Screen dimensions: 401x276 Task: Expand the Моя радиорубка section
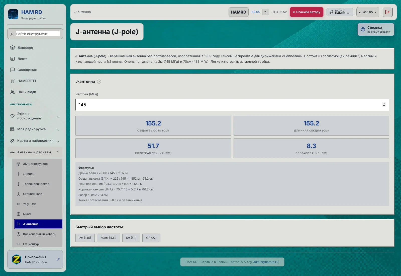click(x=35, y=129)
